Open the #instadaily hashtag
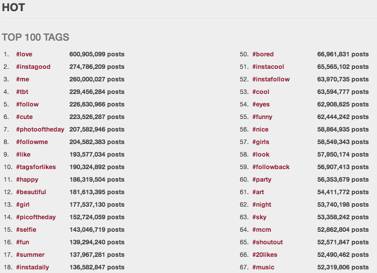The width and height of the screenshot is (377, 273). [x=32, y=267]
